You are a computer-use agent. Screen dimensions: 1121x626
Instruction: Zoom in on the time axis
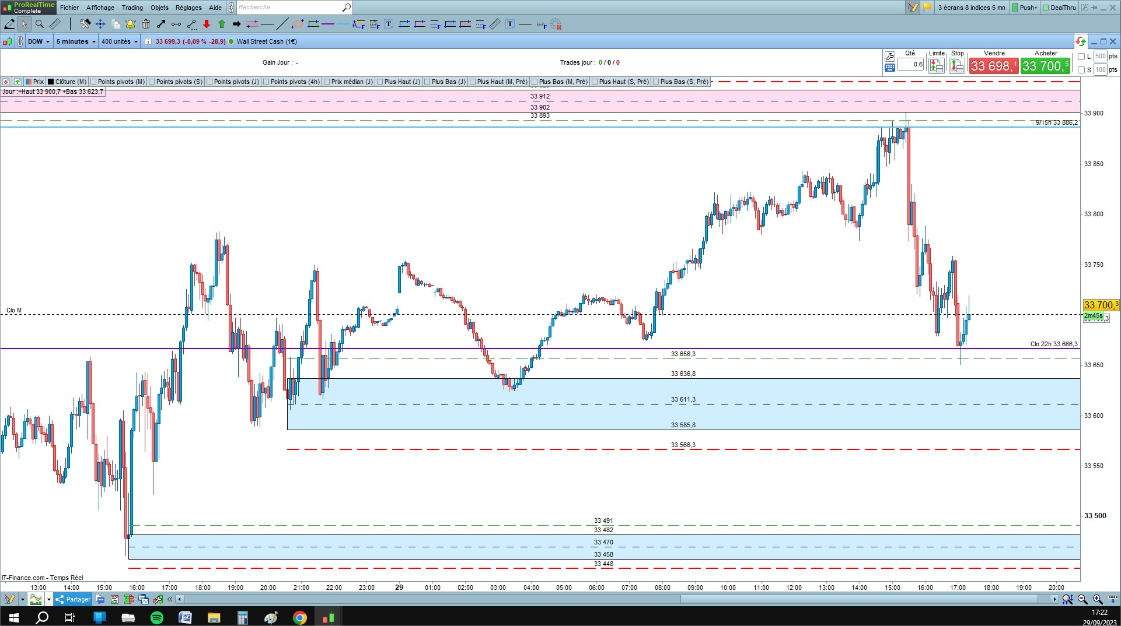tap(1098, 599)
